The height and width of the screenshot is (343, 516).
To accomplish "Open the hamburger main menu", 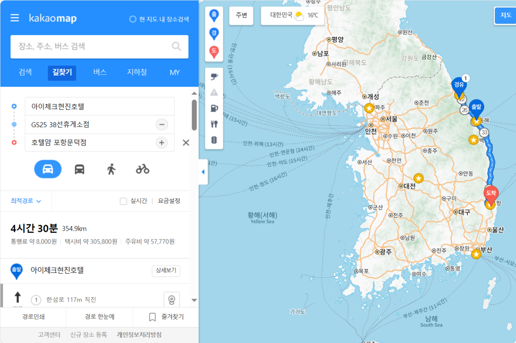I will coord(15,18).
